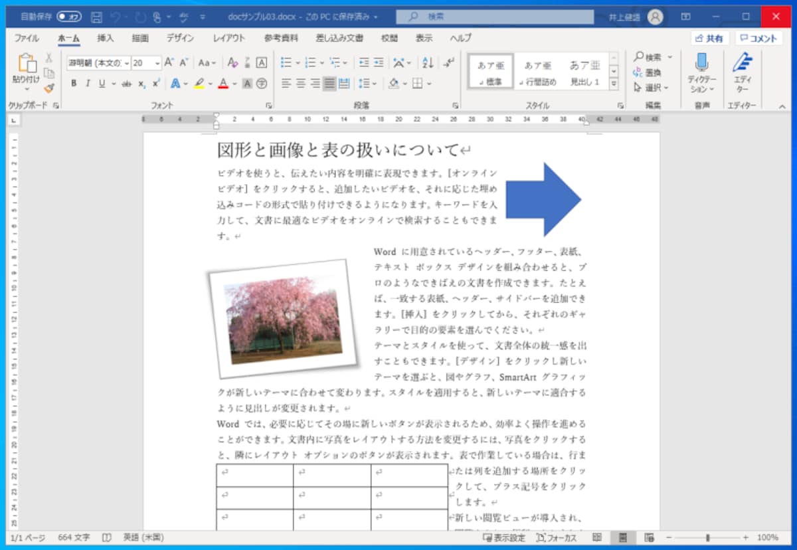Apply Subscript x₂ formatting

point(141,84)
